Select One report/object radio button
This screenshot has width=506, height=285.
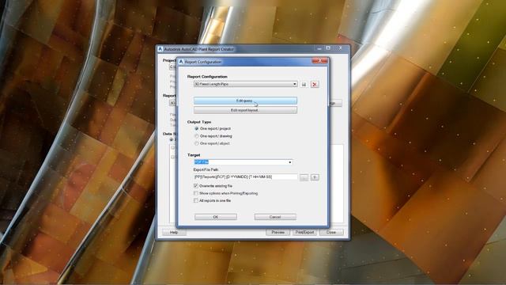click(x=196, y=143)
